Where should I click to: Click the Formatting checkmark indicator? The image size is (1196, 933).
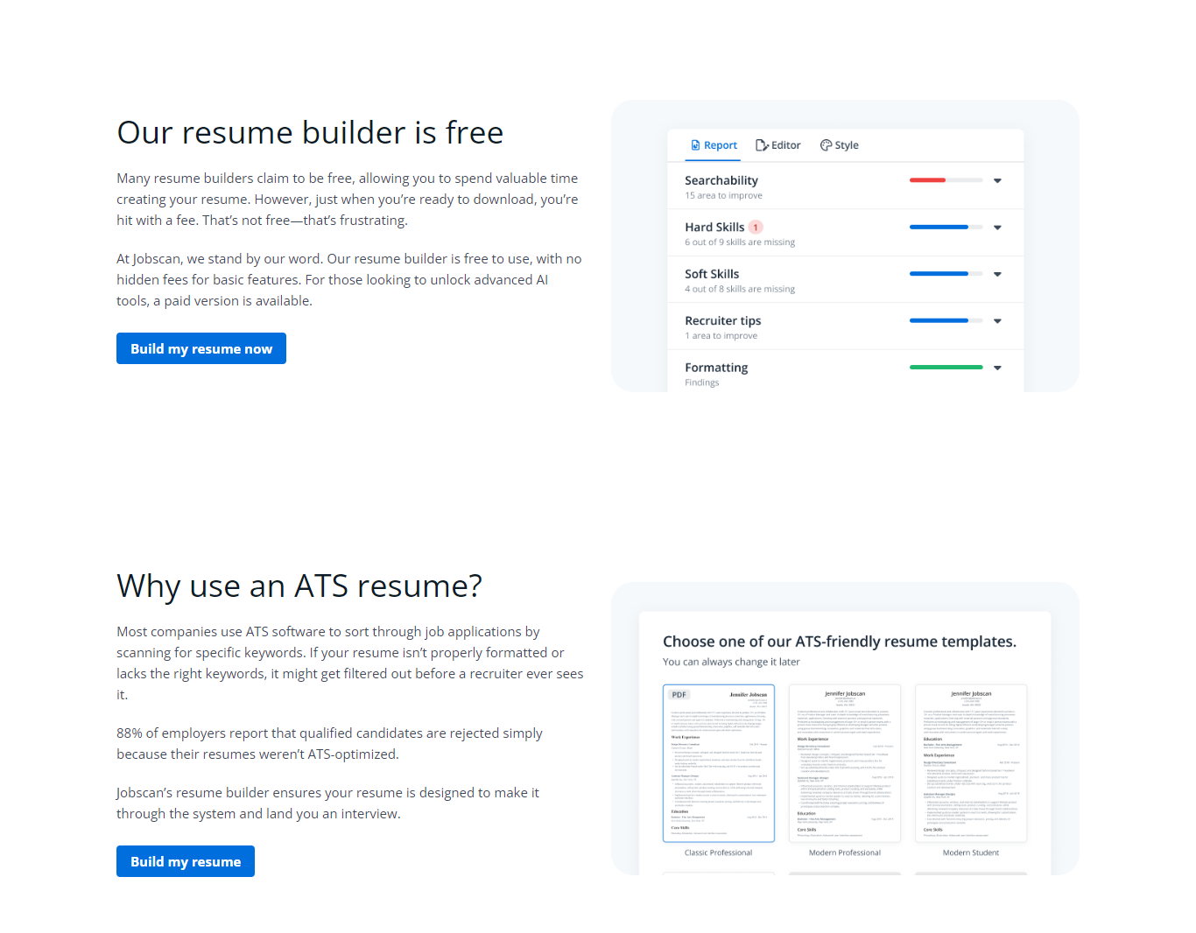[x=946, y=368]
